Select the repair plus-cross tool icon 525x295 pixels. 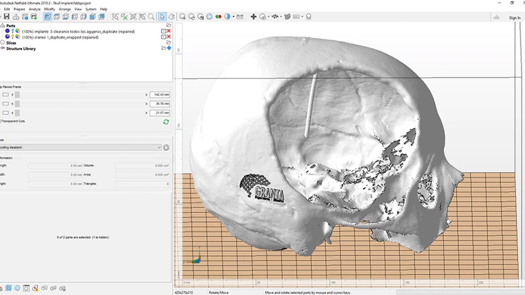pos(254,17)
